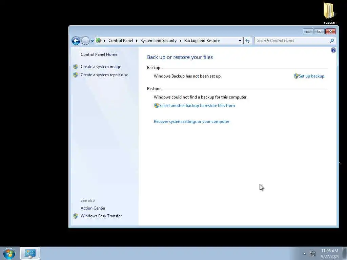This screenshot has height=260, width=347.
Task: Click Control Panel taskbar button
Action: click(30, 253)
